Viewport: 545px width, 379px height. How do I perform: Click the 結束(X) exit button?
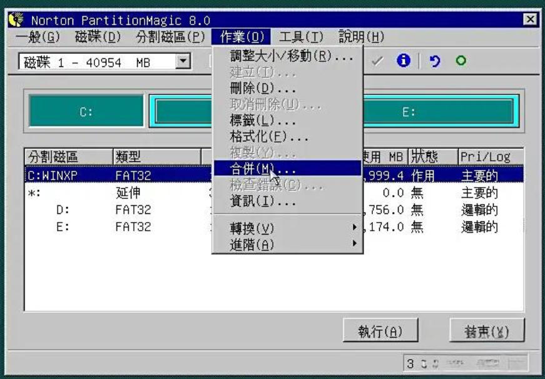(x=487, y=330)
